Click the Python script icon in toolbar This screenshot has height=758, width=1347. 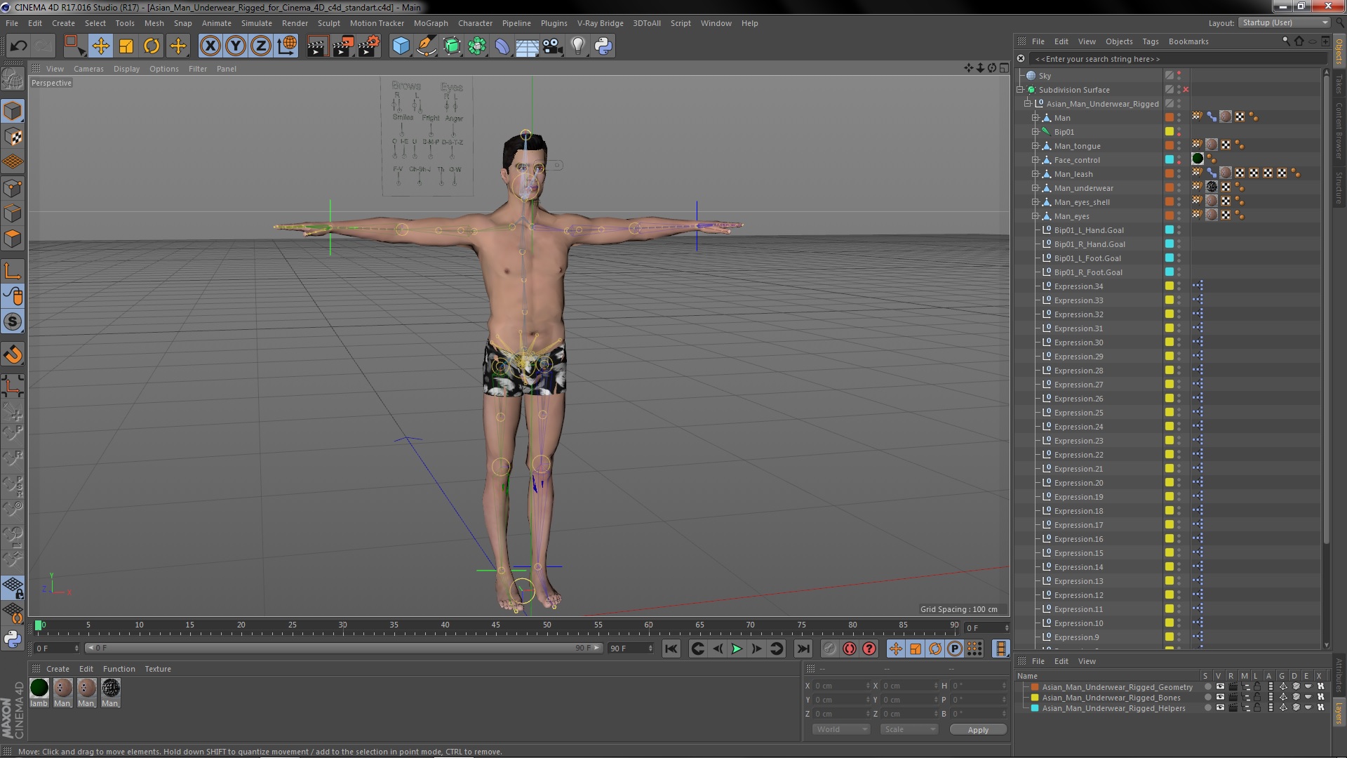click(603, 46)
